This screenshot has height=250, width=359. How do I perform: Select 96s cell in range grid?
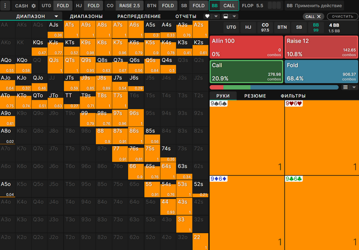[x=136, y=118]
